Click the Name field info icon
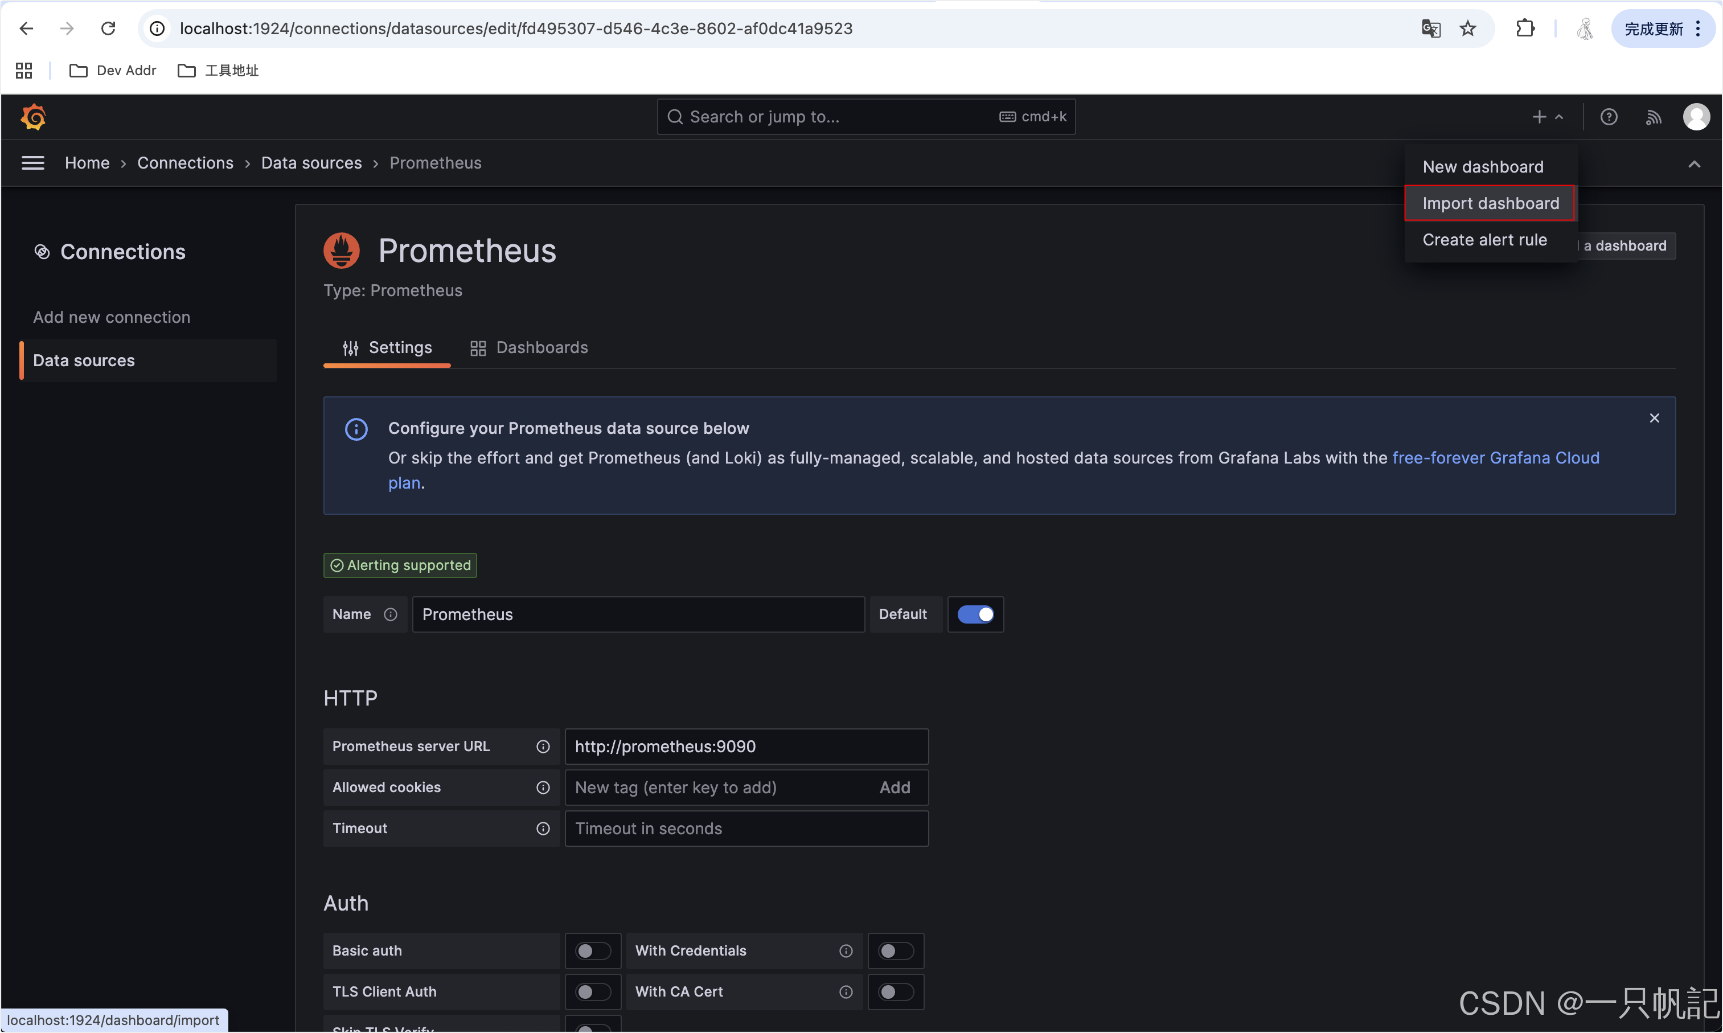1723x1033 pixels. pyautogui.click(x=391, y=614)
